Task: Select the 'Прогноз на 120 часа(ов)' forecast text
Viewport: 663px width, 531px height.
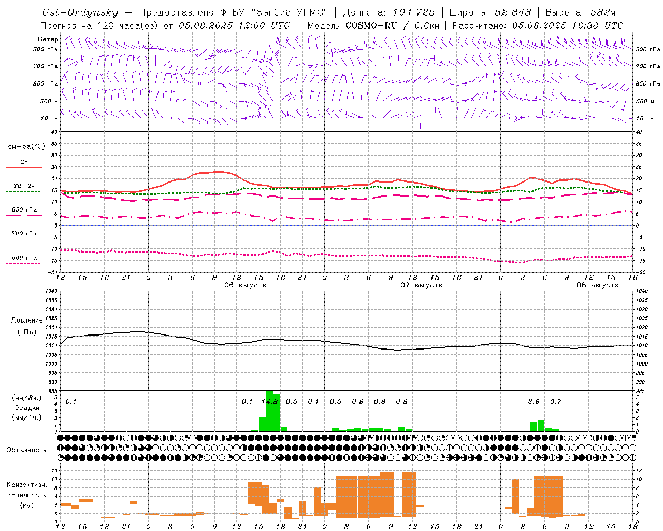Action: tap(99, 25)
